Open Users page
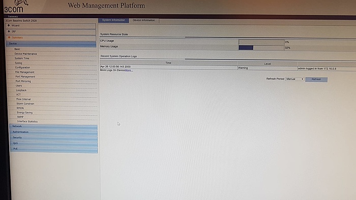The image size is (356, 200). 19,86
